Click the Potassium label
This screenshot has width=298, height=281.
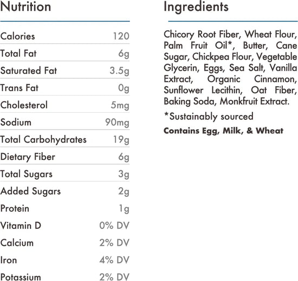click(21, 277)
